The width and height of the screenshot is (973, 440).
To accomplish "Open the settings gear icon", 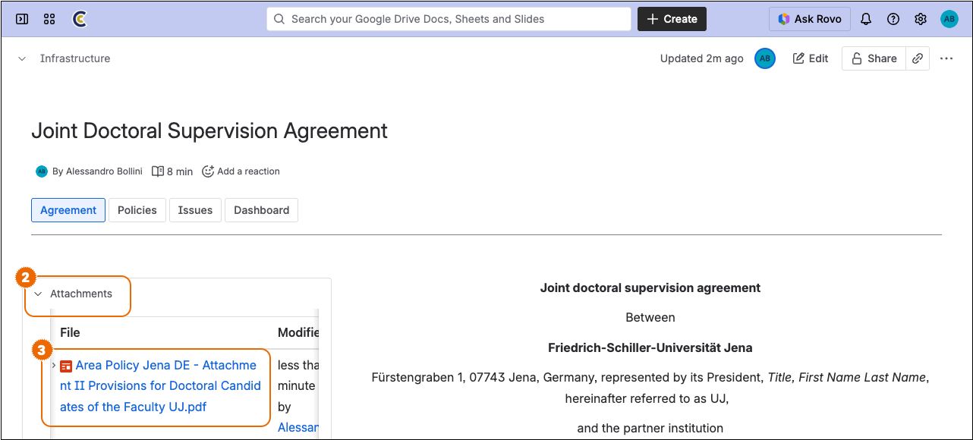I will [921, 19].
